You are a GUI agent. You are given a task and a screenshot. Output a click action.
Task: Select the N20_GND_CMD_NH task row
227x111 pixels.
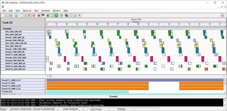23,32
